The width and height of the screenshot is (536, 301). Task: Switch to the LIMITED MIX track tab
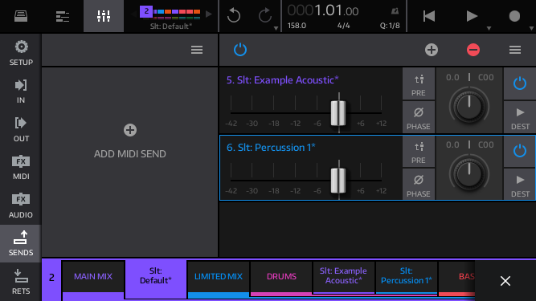click(219, 278)
